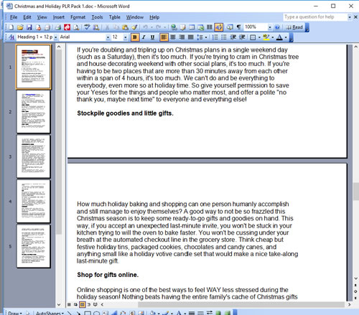The width and height of the screenshot is (359, 315).
Task: Open the Columns layout button
Action: 210,27
